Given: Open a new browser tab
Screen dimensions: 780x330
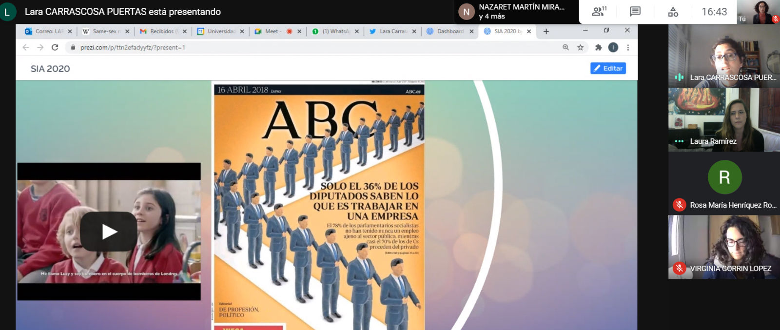Looking at the screenshot, I should (546, 31).
